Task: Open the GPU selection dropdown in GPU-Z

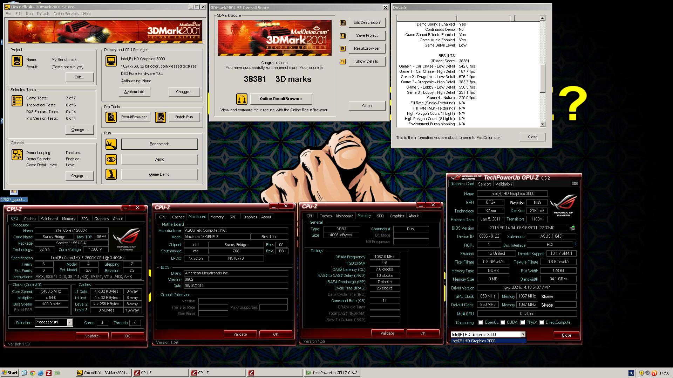Action: coord(523,335)
